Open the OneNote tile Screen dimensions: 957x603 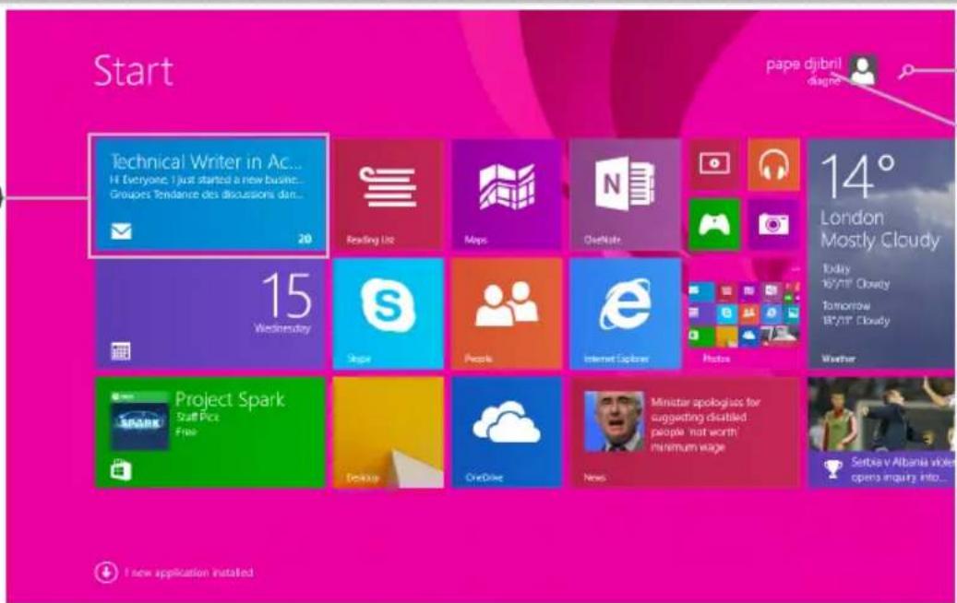coord(625,195)
